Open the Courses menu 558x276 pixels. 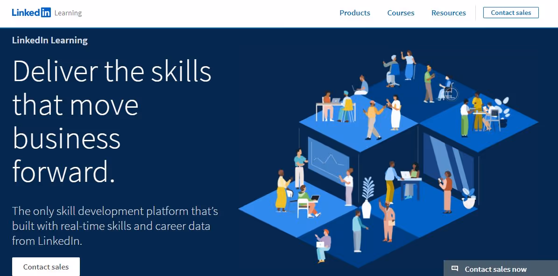coord(400,13)
